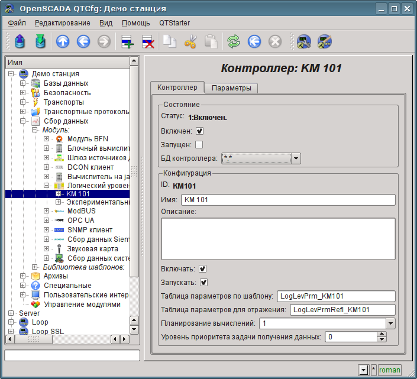
Task: Navigate back with blue left arrow
Action: [83, 41]
